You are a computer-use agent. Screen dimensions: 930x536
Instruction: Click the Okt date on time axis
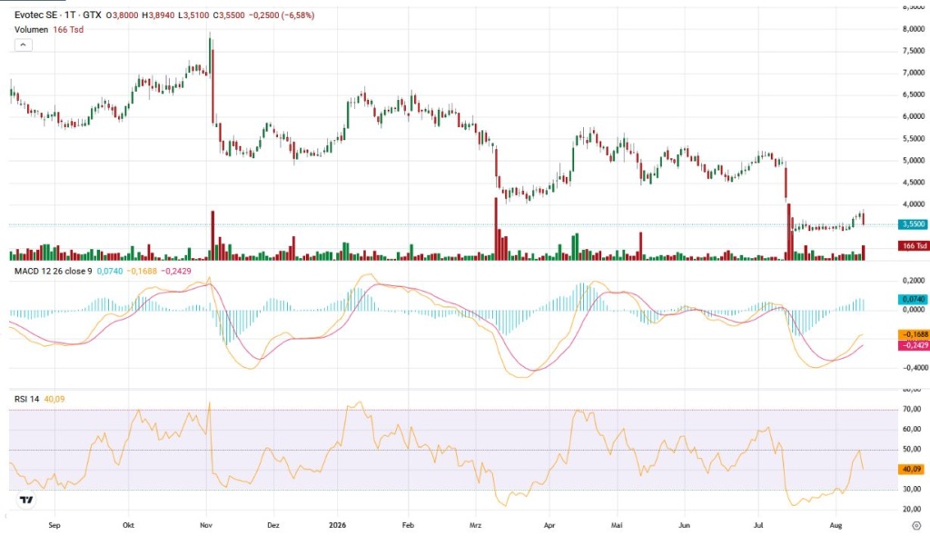128,525
